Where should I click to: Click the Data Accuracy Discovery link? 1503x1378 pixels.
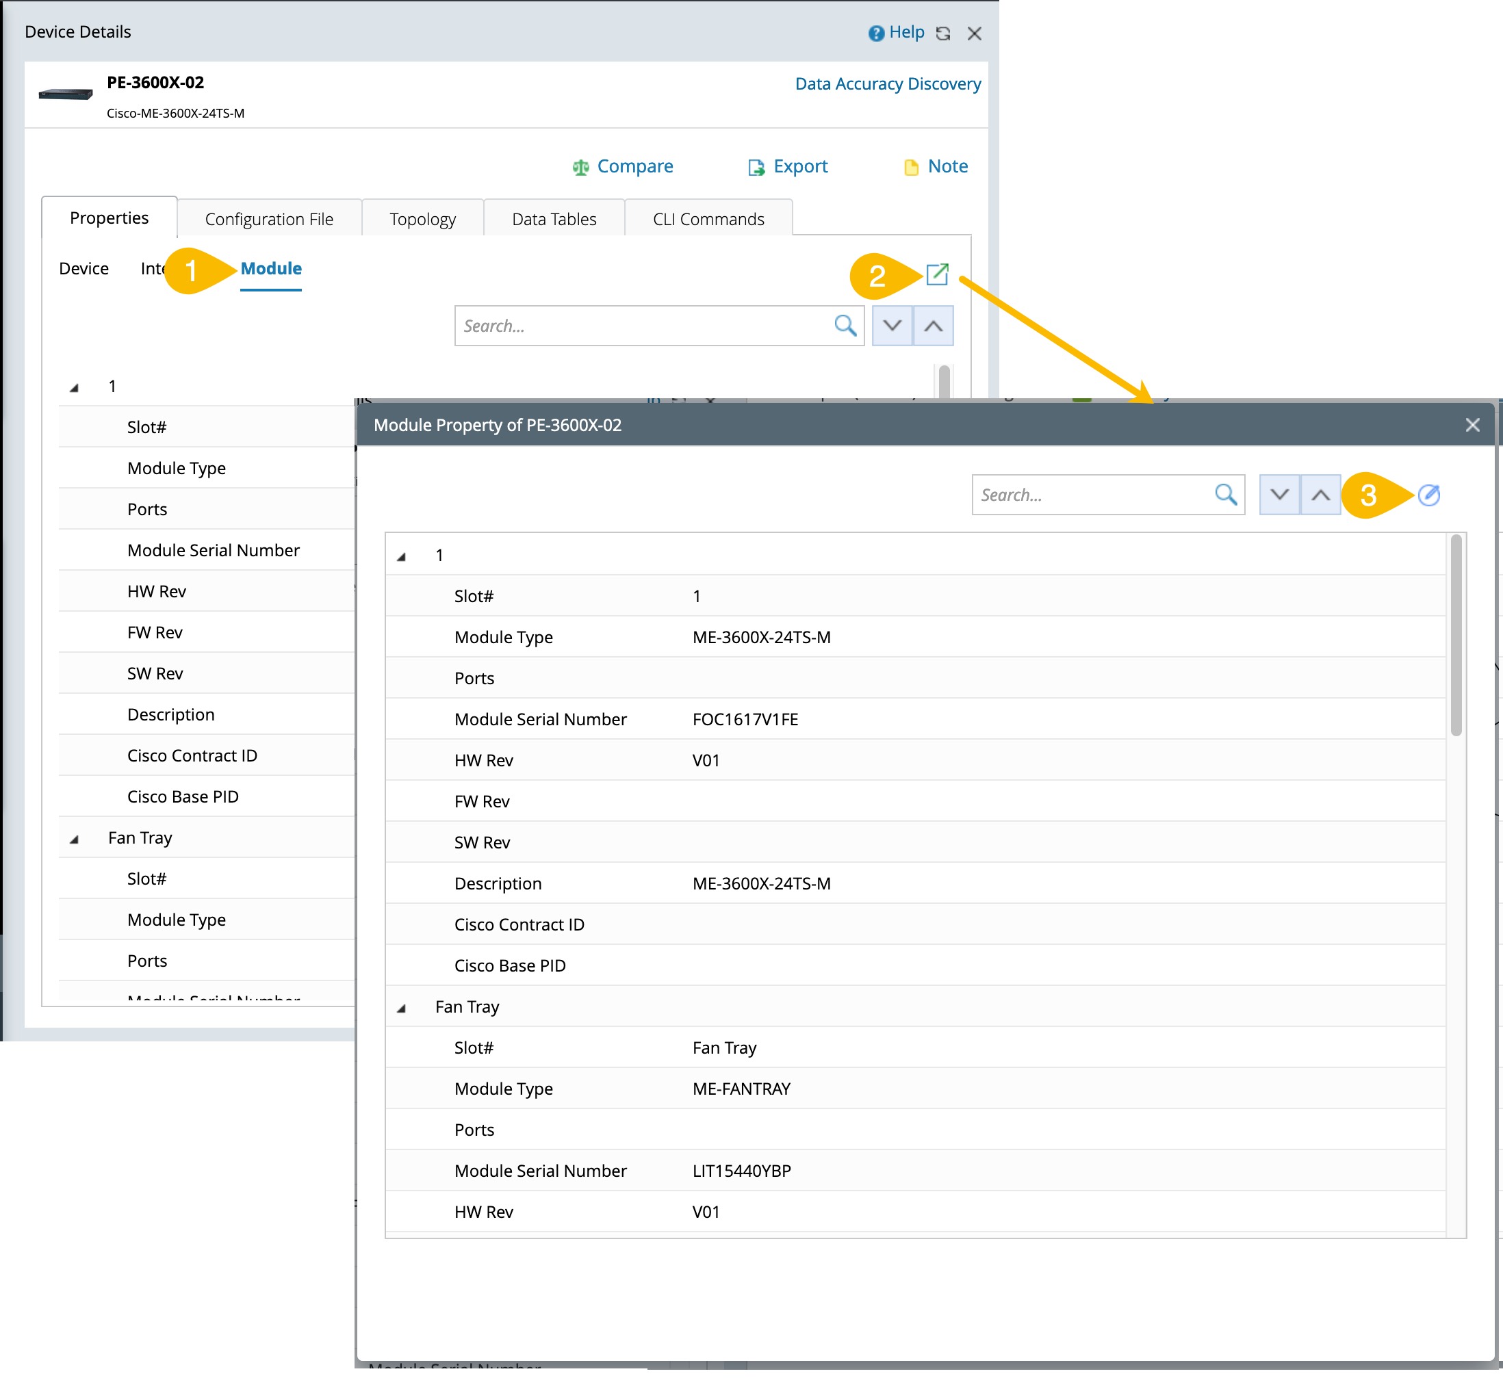click(x=888, y=83)
